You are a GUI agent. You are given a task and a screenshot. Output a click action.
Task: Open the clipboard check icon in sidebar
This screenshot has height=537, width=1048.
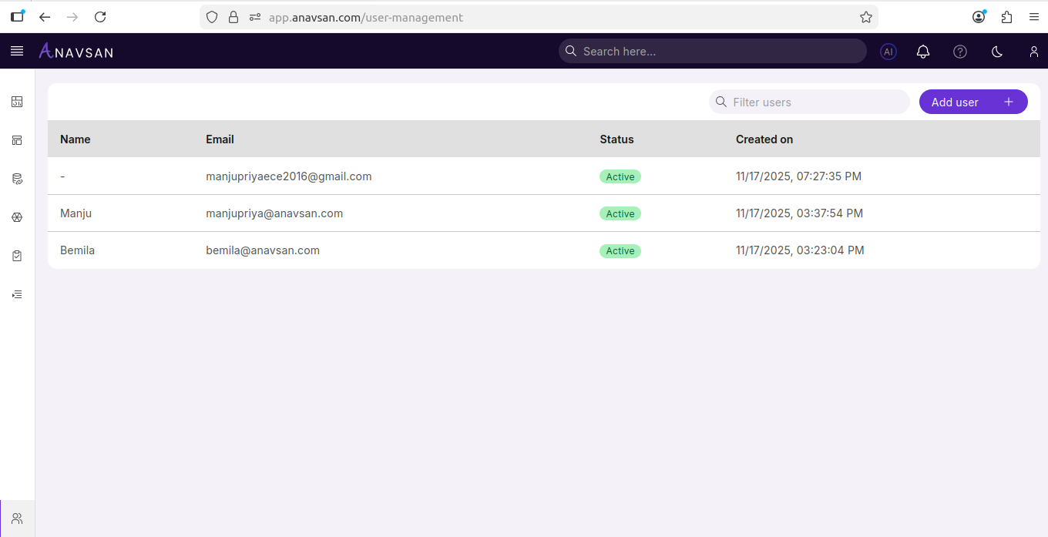click(x=17, y=256)
